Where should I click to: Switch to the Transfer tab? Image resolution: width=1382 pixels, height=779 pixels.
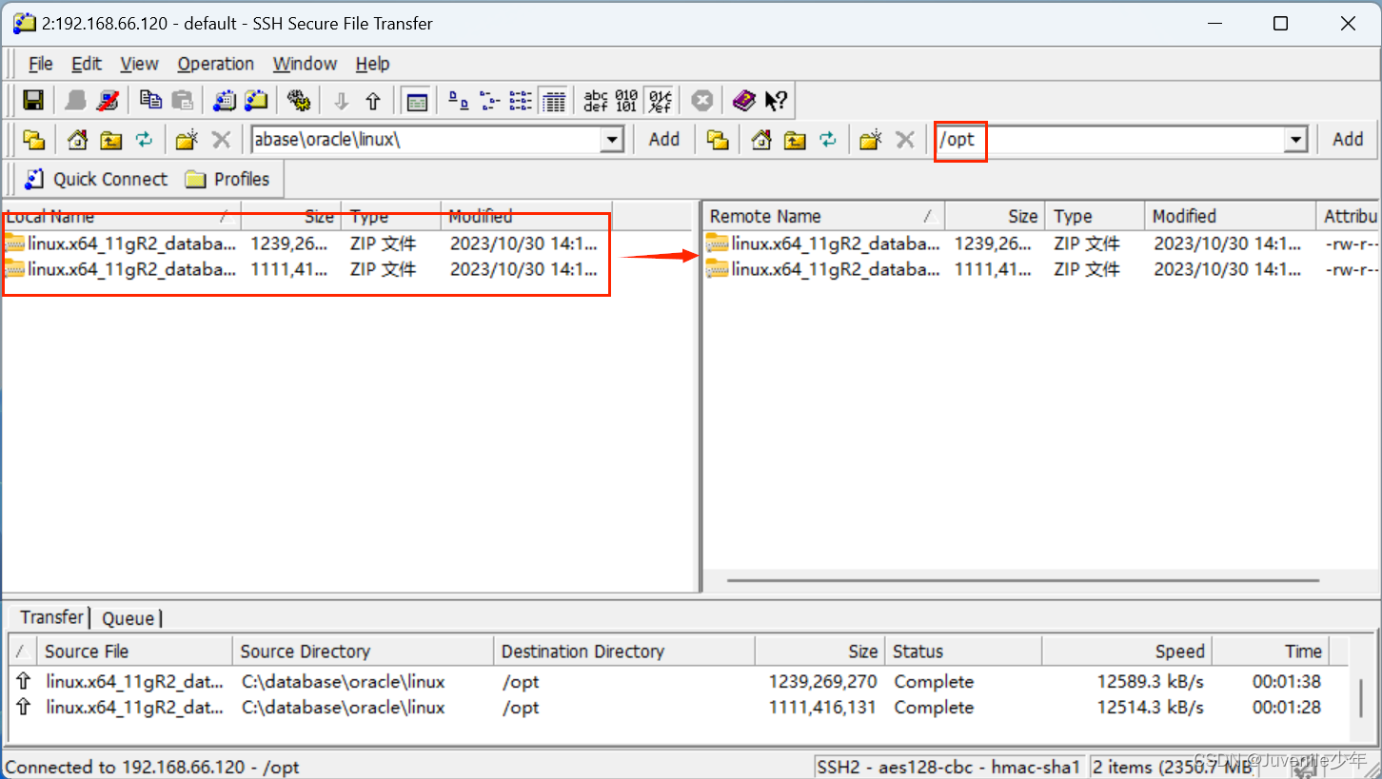[51, 617]
